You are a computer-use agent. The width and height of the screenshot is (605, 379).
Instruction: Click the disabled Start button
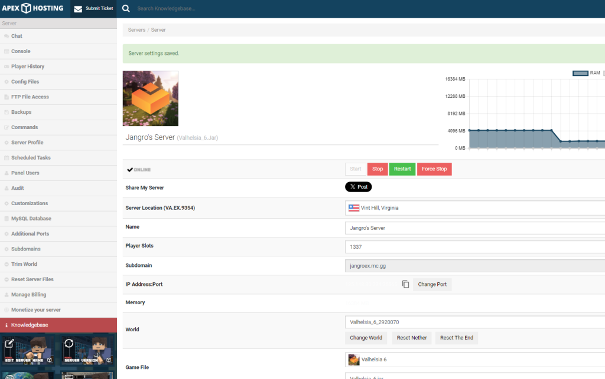tap(355, 169)
